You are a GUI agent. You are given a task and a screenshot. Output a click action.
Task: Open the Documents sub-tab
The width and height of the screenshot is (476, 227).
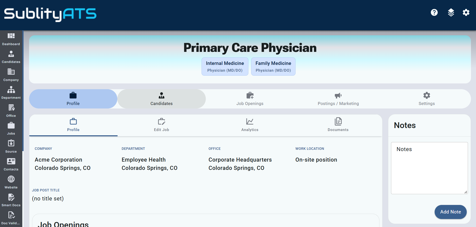coord(338,125)
